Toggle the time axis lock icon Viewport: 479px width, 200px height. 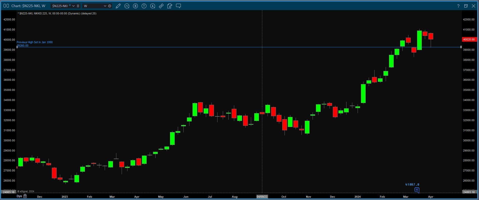pos(25,196)
